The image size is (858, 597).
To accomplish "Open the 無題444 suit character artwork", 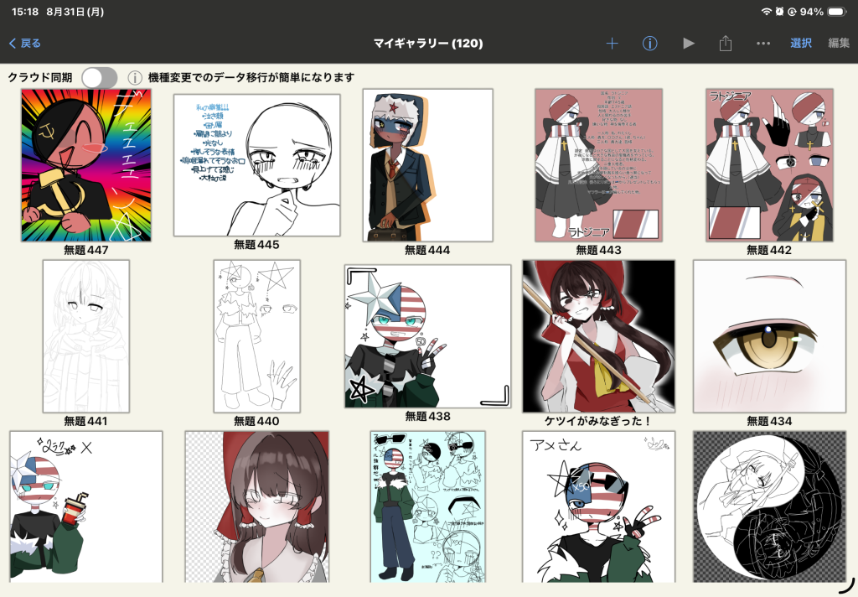I will (x=427, y=165).
